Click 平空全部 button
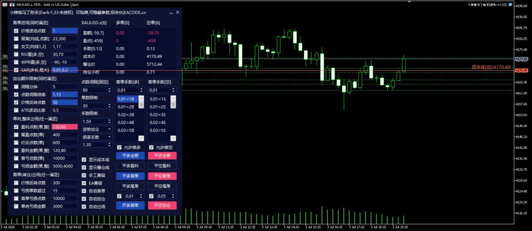The width and height of the screenshot is (532, 231). 162,156
